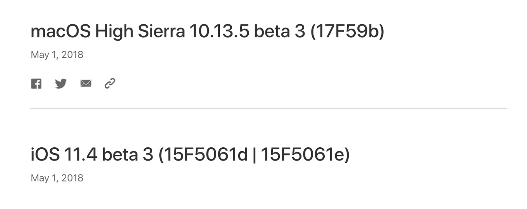Click "beta 3" in the macOS heading
527x209 pixels.
coord(280,31)
